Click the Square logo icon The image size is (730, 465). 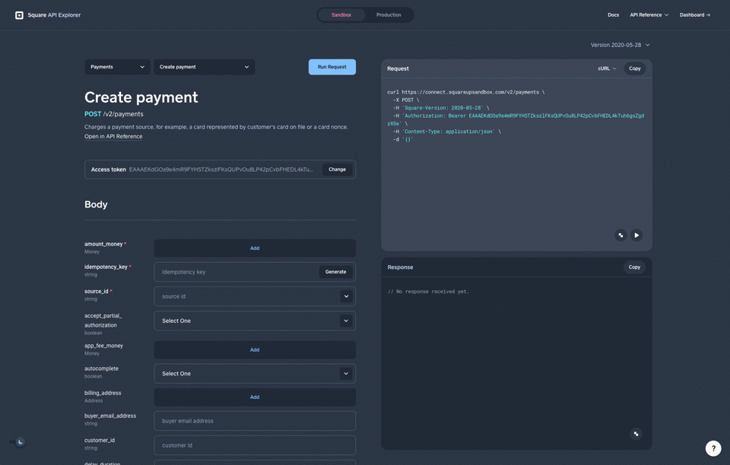[19, 15]
